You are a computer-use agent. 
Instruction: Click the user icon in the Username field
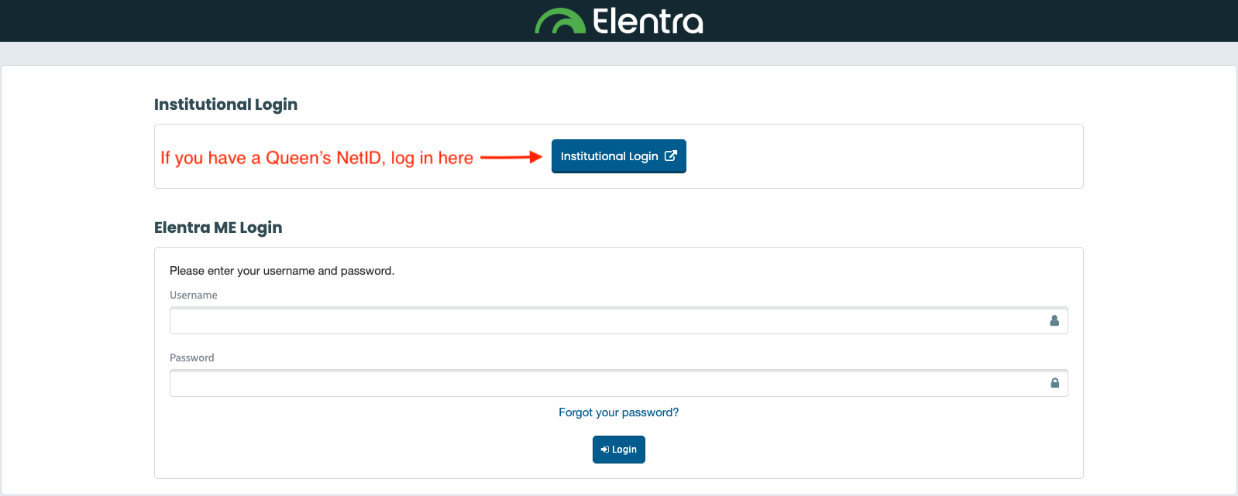[x=1054, y=320]
